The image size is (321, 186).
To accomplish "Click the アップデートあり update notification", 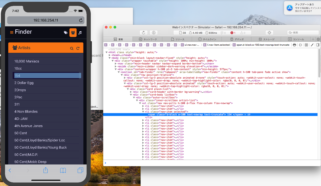I will pyautogui.click(x=302, y=8).
